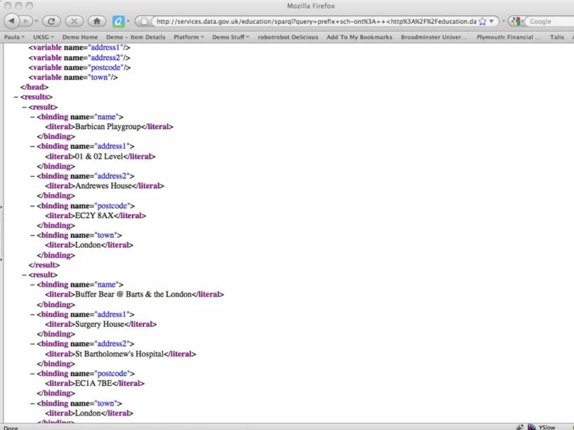Viewport: 574px width, 430px height.
Task: Open the Paula bookmarks folder menu
Action: (14, 37)
